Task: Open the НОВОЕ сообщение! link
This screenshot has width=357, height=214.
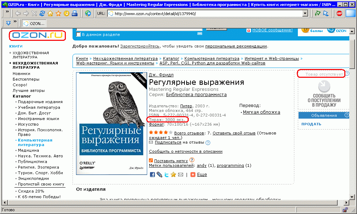Action: click(272, 30)
